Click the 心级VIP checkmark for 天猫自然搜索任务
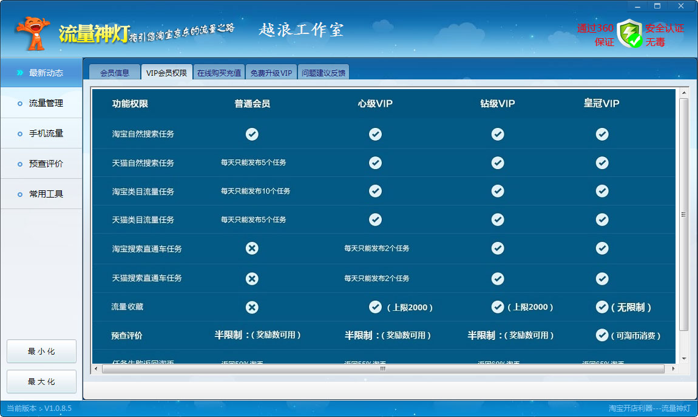The width and height of the screenshot is (698, 417). tap(375, 162)
